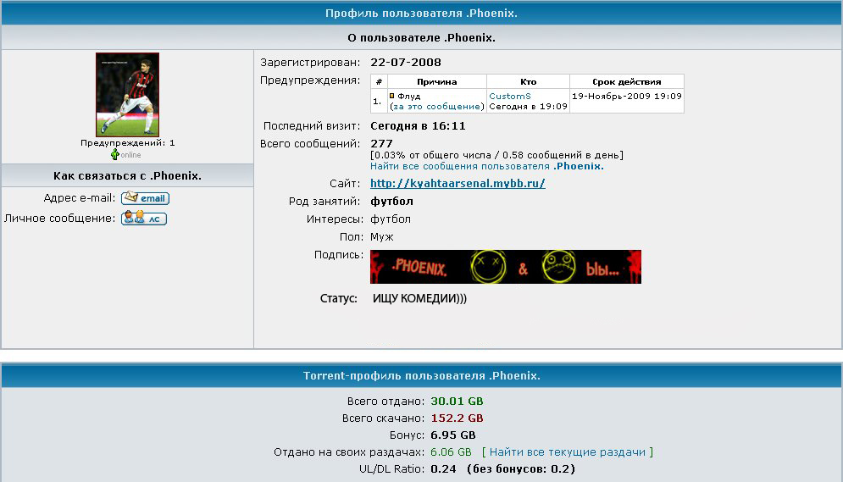Click the 'Профиль пользователя .Phoenix.' title bar
The height and width of the screenshot is (482, 843).
tap(422, 13)
